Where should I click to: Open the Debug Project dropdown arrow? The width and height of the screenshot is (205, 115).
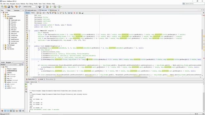click(x=57, y=7)
